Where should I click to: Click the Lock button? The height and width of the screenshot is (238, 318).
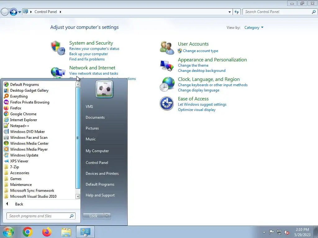(x=93, y=216)
